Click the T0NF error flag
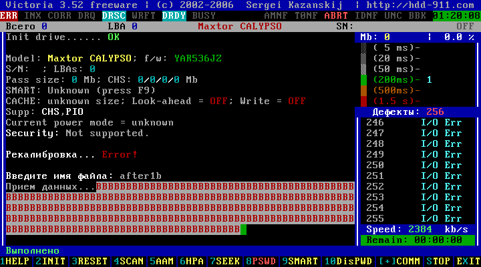This screenshot has height=267, width=481. click(x=306, y=15)
